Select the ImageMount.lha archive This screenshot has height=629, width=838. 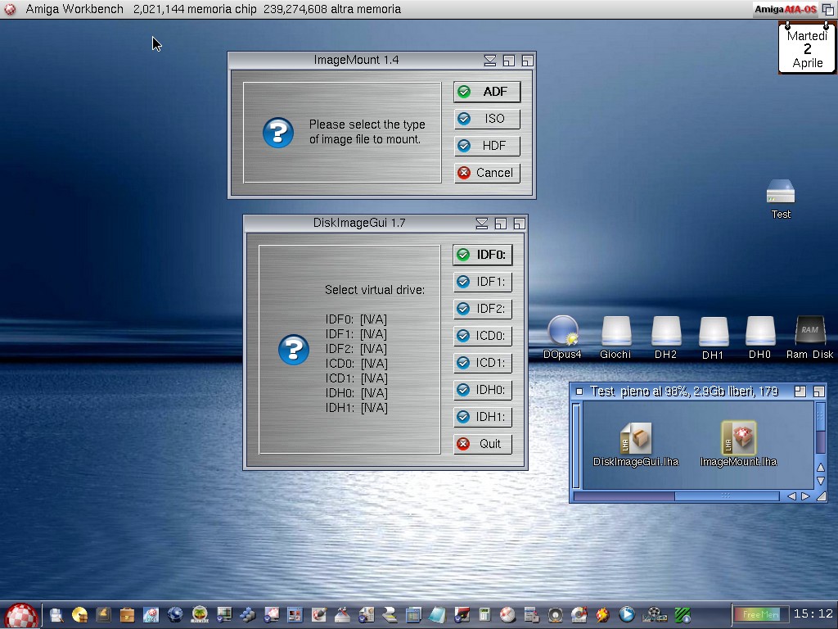pos(738,440)
